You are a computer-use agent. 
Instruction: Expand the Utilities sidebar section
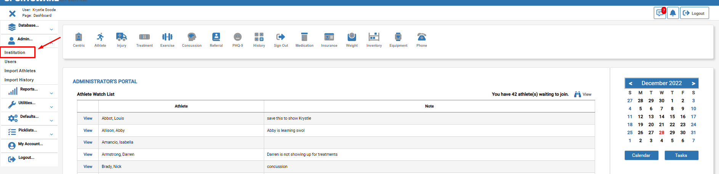29,104
